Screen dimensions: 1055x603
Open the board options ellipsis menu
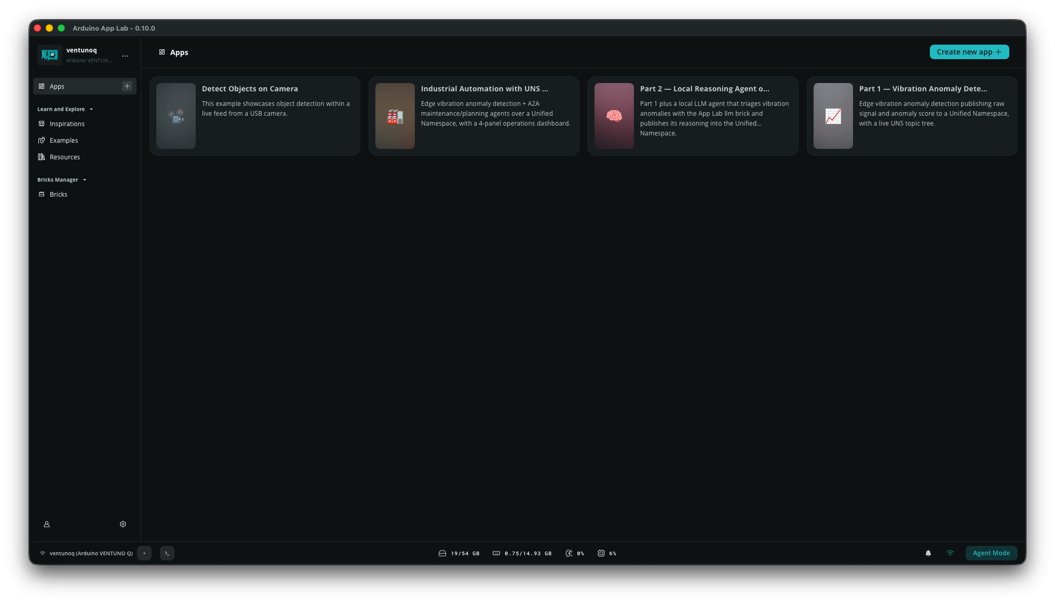coord(125,56)
